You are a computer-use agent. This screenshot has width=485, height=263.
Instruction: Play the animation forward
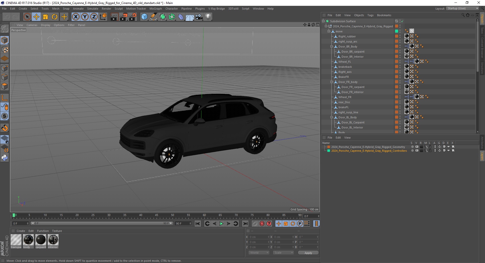(x=221, y=224)
